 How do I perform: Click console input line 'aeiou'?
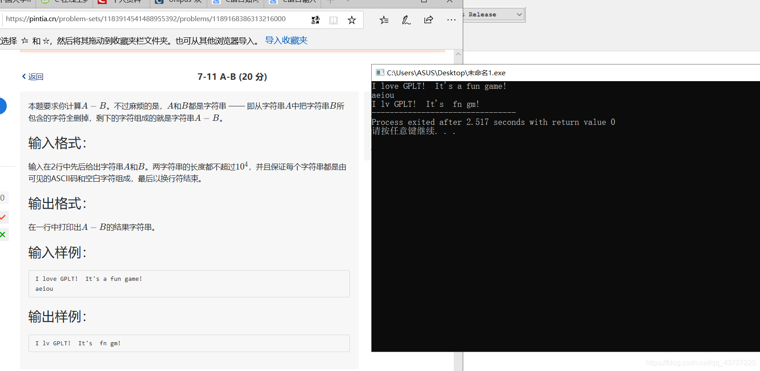click(x=383, y=95)
